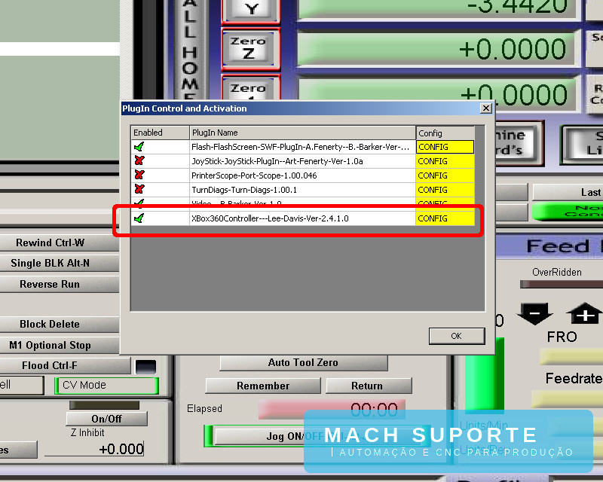Click the Enabled column header

pyautogui.click(x=160, y=133)
